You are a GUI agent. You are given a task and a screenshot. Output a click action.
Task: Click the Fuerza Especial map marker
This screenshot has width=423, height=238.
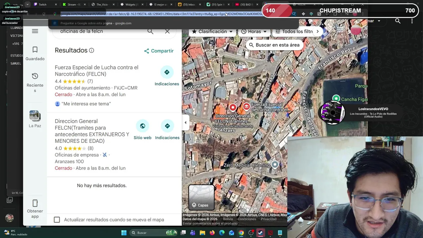(246, 106)
